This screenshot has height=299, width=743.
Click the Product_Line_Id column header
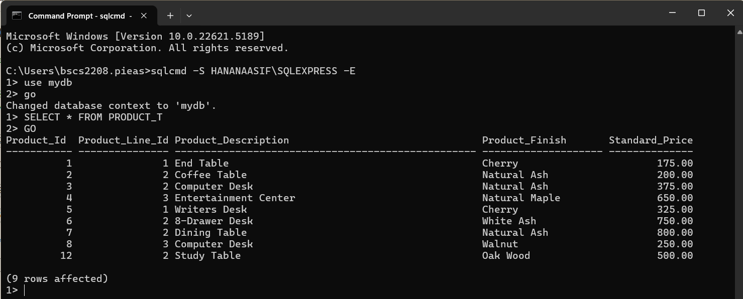123,140
